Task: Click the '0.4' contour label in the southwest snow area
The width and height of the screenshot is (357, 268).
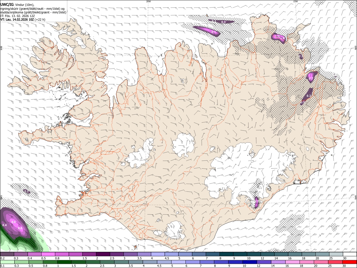Action: click(4, 225)
